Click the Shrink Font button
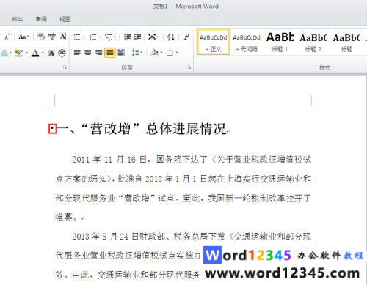 pyautogui.click(x=7, y=37)
